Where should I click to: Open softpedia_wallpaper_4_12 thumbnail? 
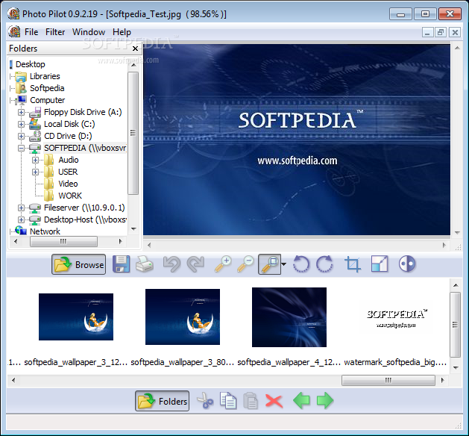pos(289,317)
